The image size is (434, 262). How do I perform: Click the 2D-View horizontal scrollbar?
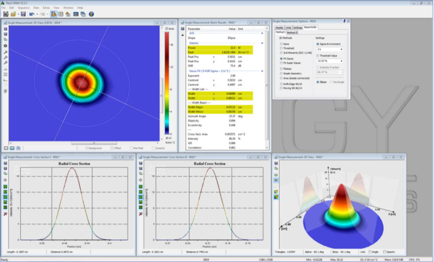coord(94,143)
